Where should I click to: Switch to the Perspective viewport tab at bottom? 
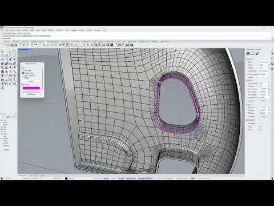[23, 176]
